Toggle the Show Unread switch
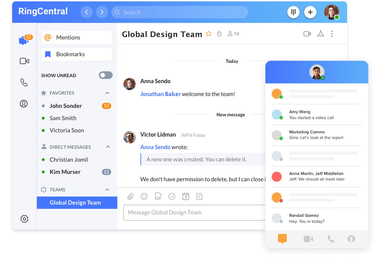Image resolution: width=385 pixels, height=257 pixels. (106, 75)
